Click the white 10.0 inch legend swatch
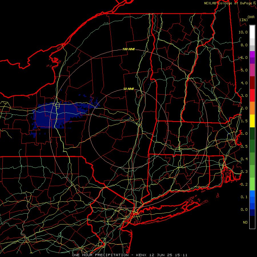This screenshot has height=257, width=257. pos(252,32)
